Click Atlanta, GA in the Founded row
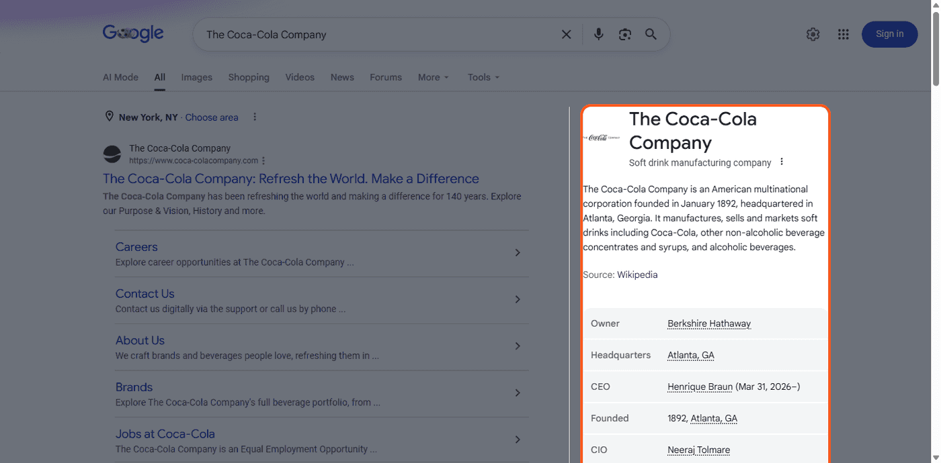 [714, 418]
